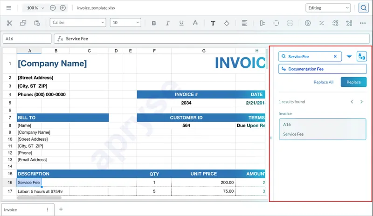Click unit price 200.00 cell

click(204, 183)
